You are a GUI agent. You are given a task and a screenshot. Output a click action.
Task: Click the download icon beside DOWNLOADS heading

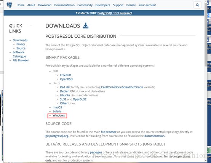tap(85, 26)
